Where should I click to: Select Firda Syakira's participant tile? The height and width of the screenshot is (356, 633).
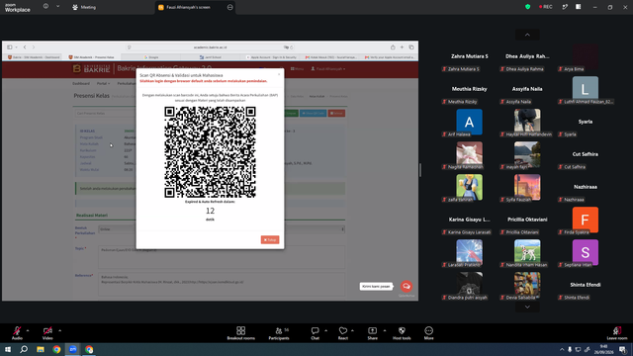point(586,221)
